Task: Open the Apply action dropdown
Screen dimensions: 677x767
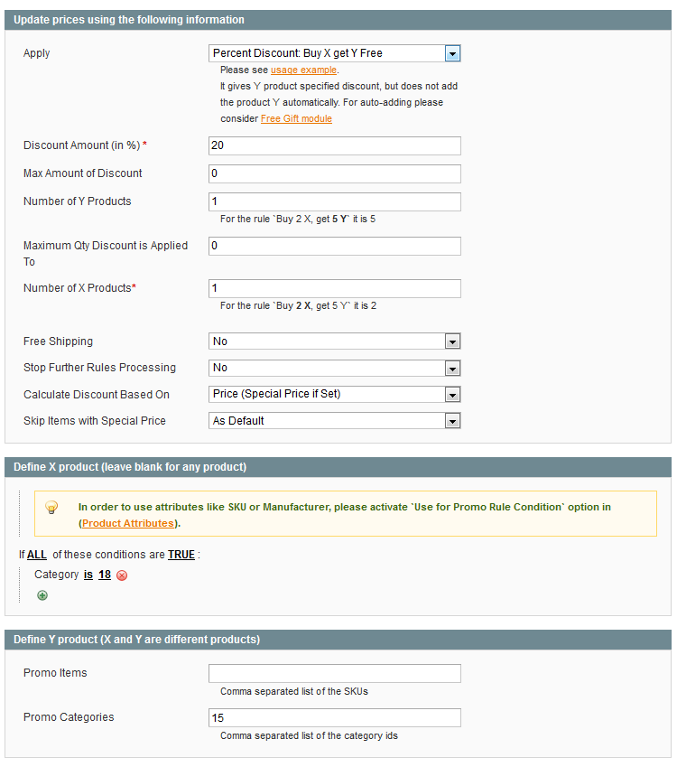Action: 335,53
